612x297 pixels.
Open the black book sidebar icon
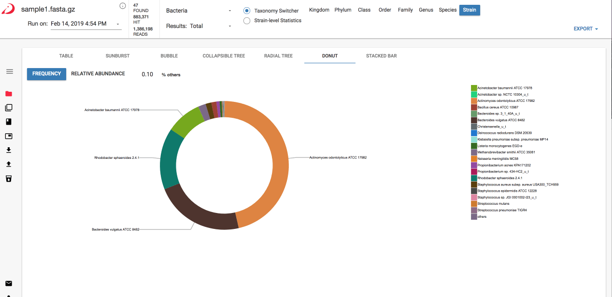click(9, 122)
